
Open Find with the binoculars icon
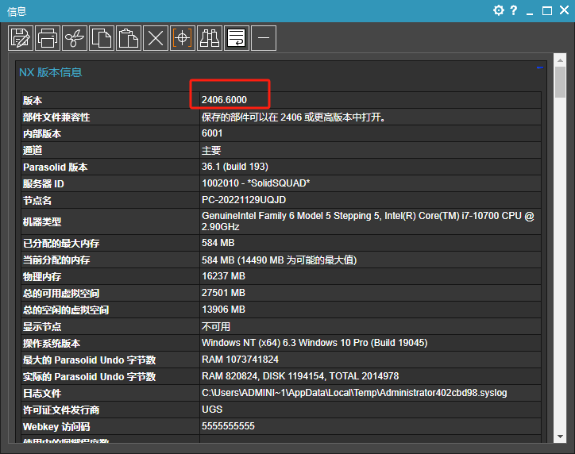[x=210, y=37]
